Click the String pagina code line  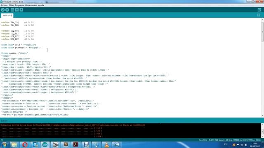click(15, 53)
